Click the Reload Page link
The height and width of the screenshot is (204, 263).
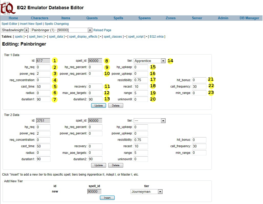tap(102, 30)
